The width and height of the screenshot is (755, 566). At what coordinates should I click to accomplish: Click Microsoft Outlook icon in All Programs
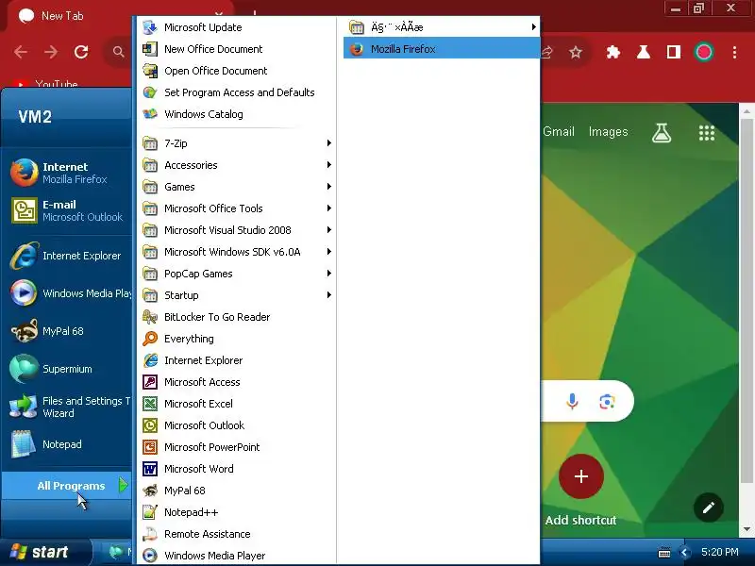pyautogui.click(x=150, y=425)
